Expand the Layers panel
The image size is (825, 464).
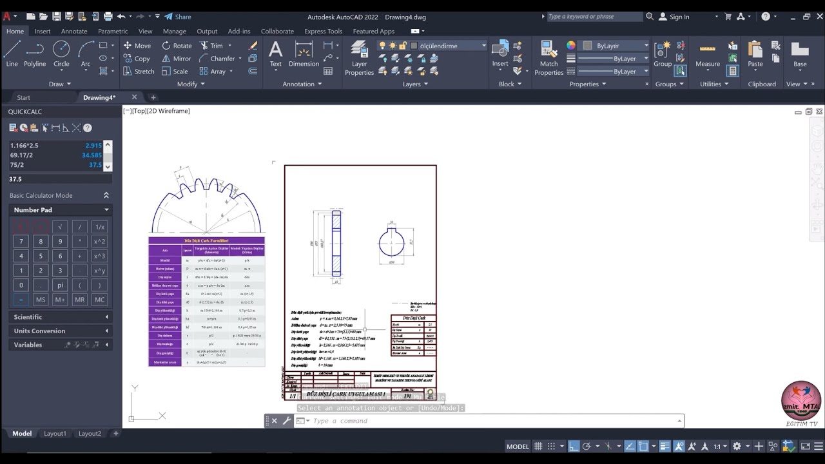pos(416,84)
